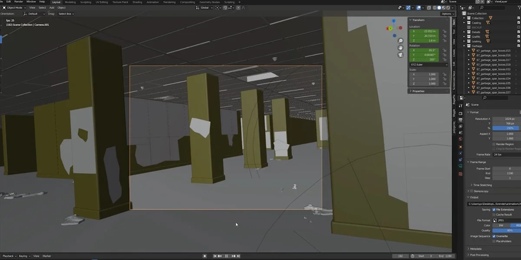521x260 pixels.
Task: Click the JPEG file format icon
Action: click(x=495, y=220)
